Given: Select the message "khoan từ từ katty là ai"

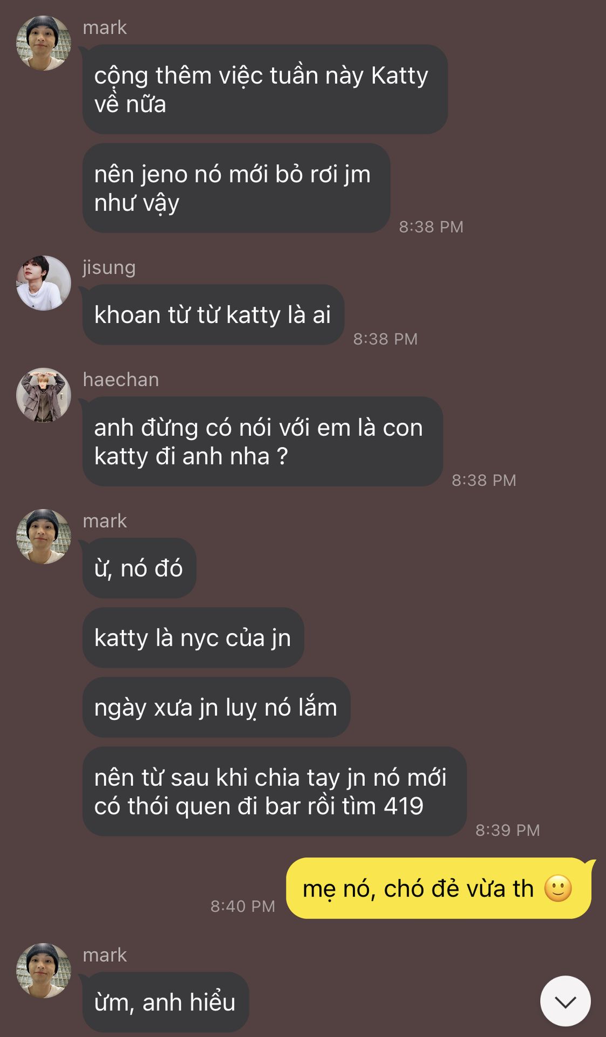Looking at the screenshot, I should (213, 315).
